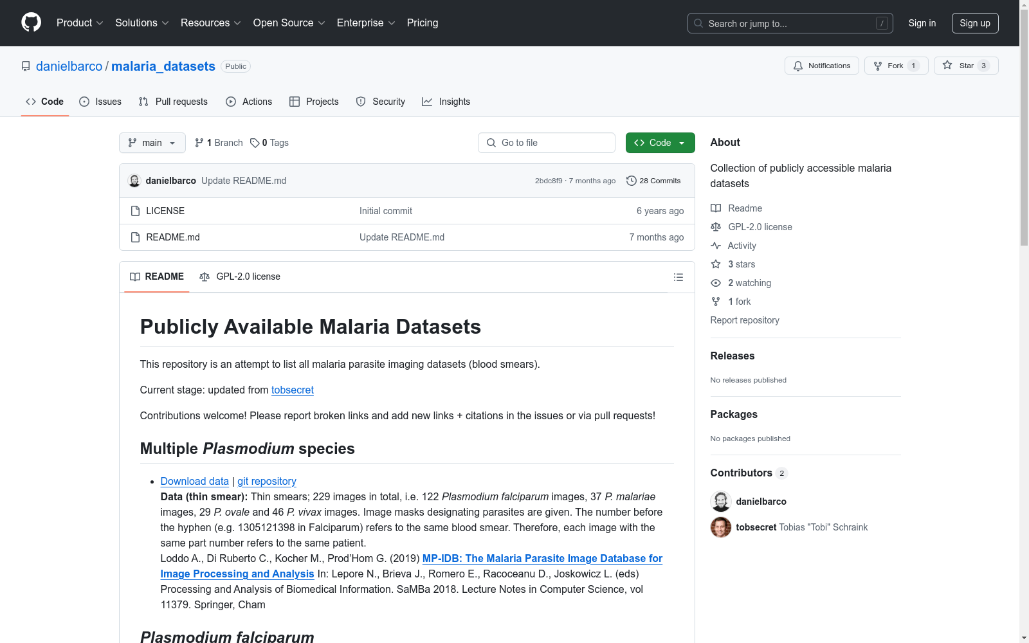Open the Initial commit message link
Viewport: 1029px width, 643px height.
pos(386,211)
